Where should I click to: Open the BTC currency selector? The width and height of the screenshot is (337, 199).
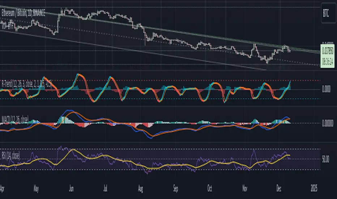coord(328,12)
